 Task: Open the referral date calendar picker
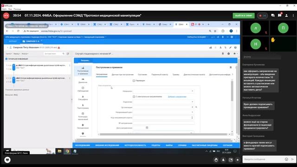147,128
